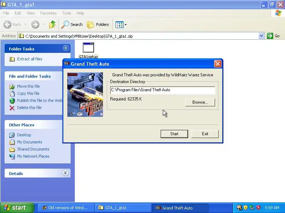
Task: Click Move this file link
Action: tap(28, 86)
